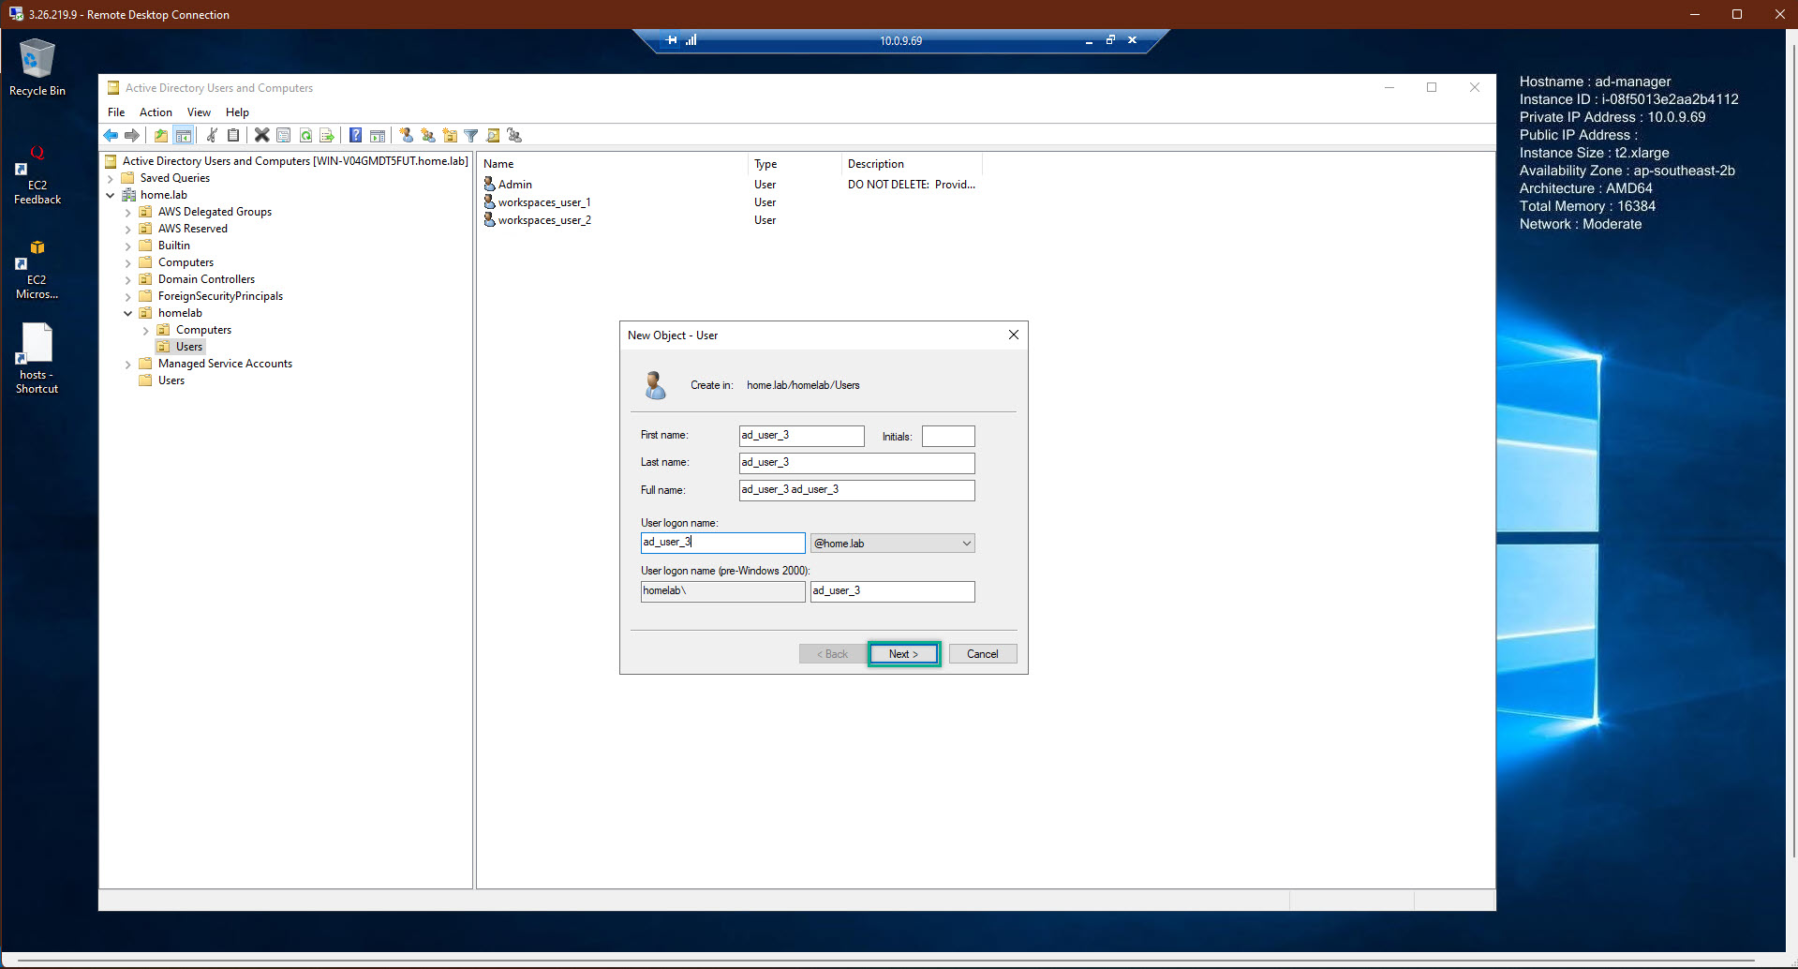Open the Help toolbar icon
1798x969 pixels.
click(x=355, y=135)
